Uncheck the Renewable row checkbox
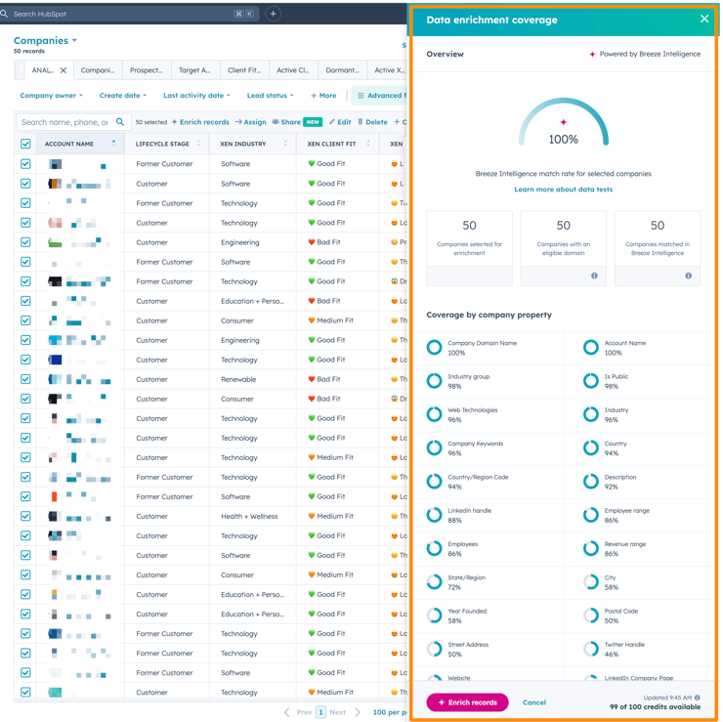 pyautogui.click(x=25, y=379)
